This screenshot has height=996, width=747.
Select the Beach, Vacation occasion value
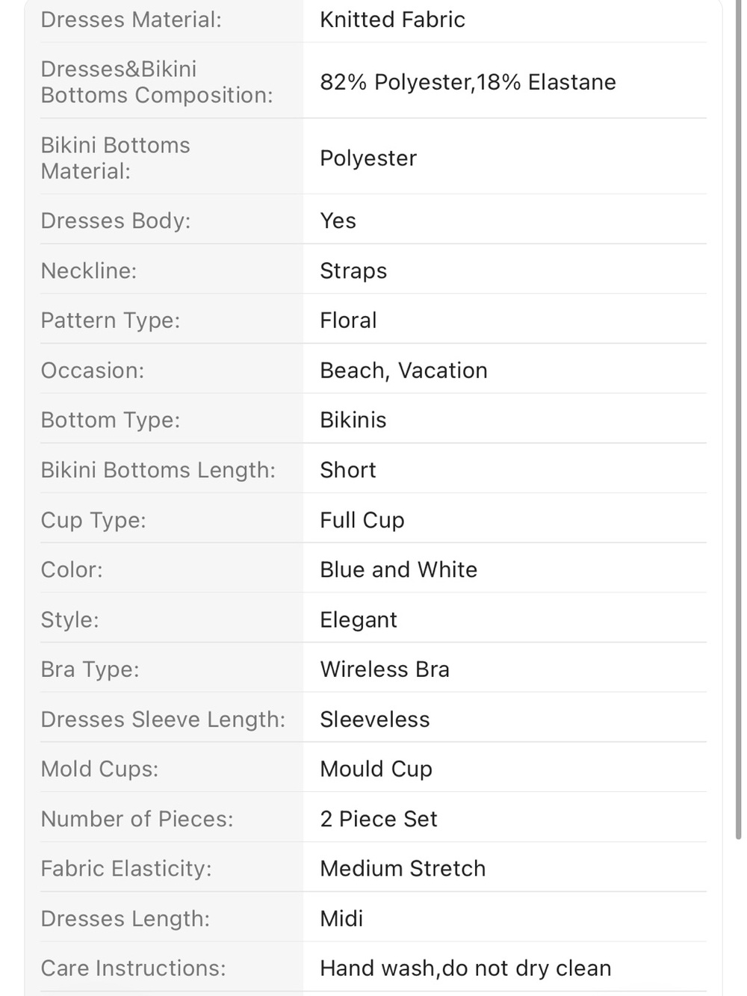(403, 371)
